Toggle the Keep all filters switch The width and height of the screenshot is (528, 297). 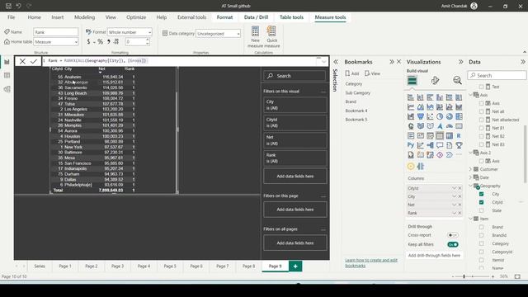coord(453,244)
